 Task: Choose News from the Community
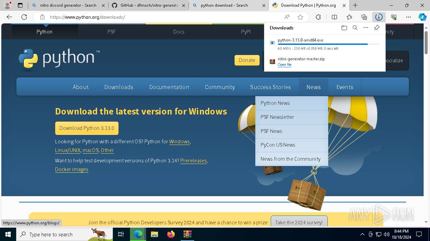pyautogui.click(x=292, y=159)
